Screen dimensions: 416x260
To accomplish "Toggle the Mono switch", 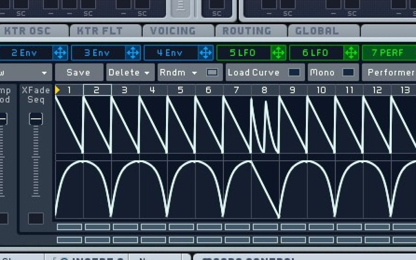I will [348, 72].
